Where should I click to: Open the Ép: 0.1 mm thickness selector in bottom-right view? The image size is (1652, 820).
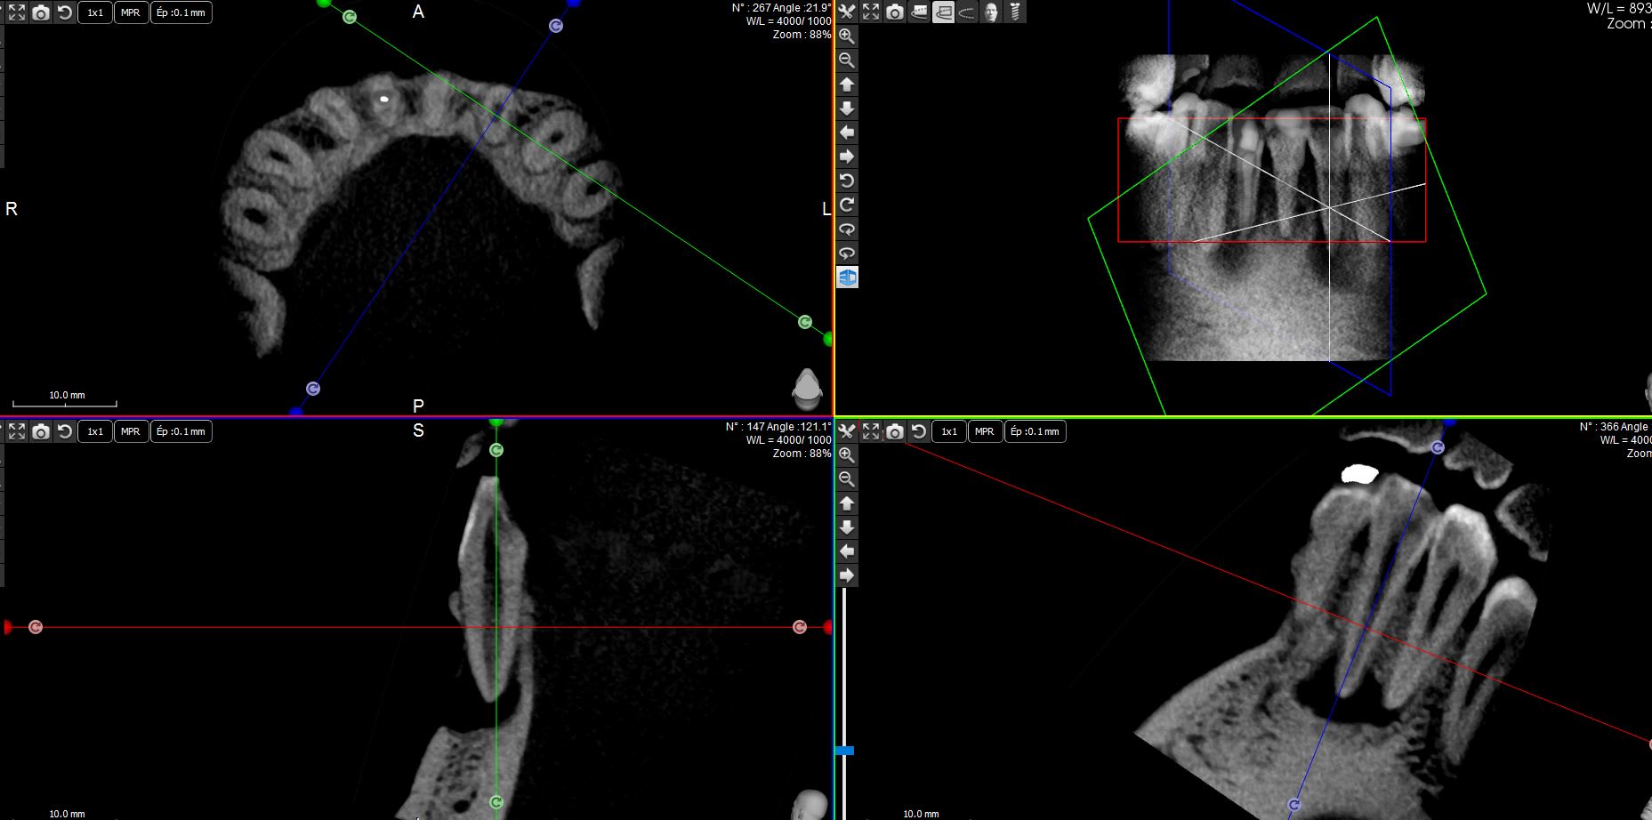[1035, 431]
